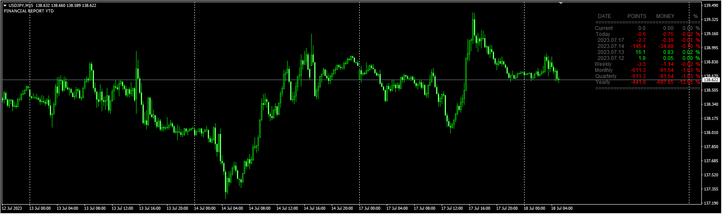Click the Yearly row label
Viewport: 722px width, 214px height.
tap(603, 82)
